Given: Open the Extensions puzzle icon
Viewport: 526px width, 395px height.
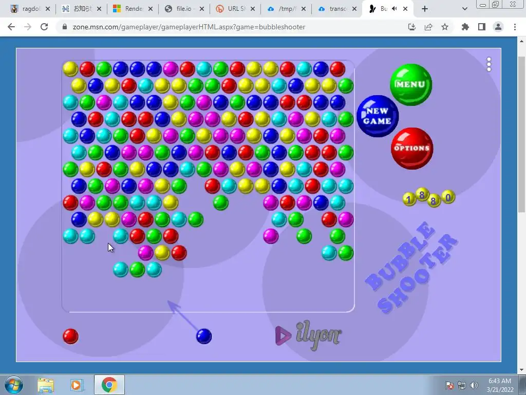Looking at the screenshot, I should (465, 27).
